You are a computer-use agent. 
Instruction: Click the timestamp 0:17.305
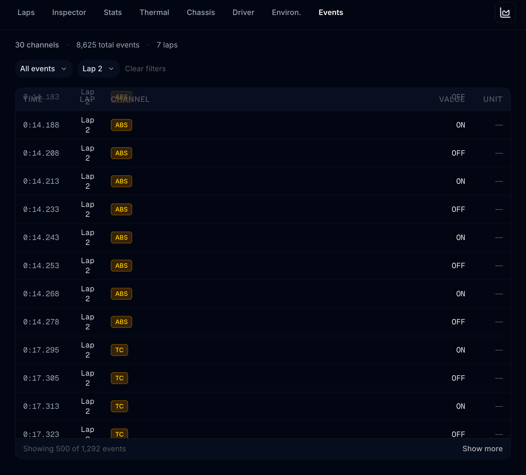(41, 378)
